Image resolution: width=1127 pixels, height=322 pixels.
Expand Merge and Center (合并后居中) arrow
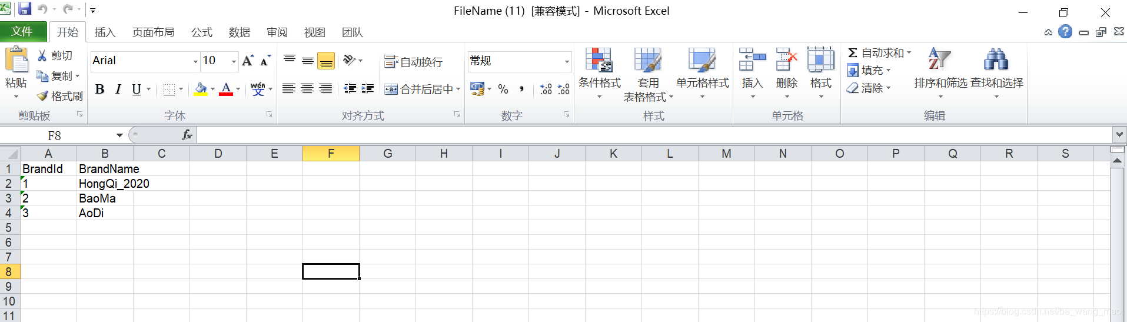click(x=458, y=89)
